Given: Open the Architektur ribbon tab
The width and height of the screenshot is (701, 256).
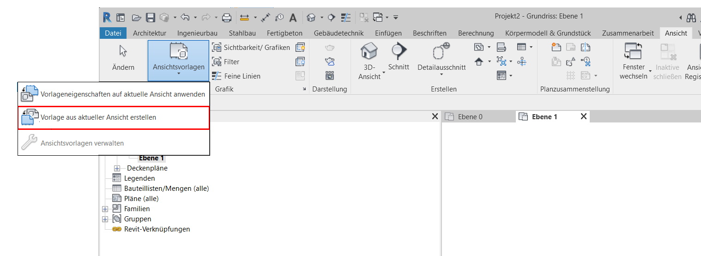Looking at the screenshot, I should point(149,33).
